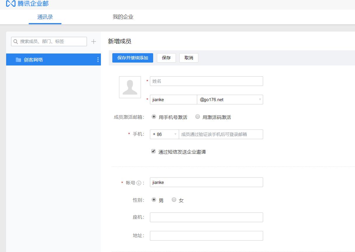Click the 保存并继续添加 button

pos(133,58)
